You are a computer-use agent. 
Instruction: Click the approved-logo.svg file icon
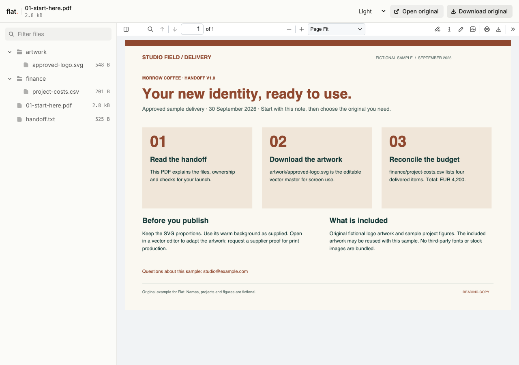click(x=26, y=65)
